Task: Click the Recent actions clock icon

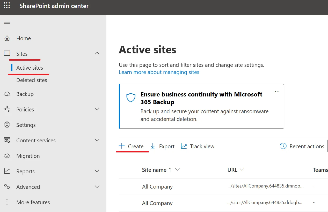Action: point(283,146)
